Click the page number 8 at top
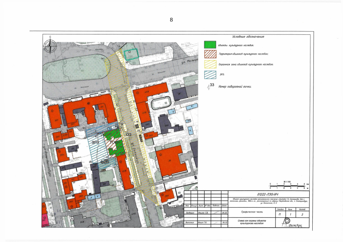The image size is (343, 242). click(171, 20)
